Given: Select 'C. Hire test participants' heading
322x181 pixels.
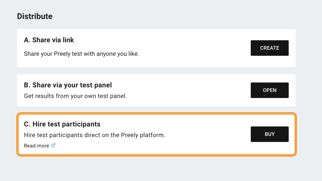Looking at the screenshot, I should point(62,124).
